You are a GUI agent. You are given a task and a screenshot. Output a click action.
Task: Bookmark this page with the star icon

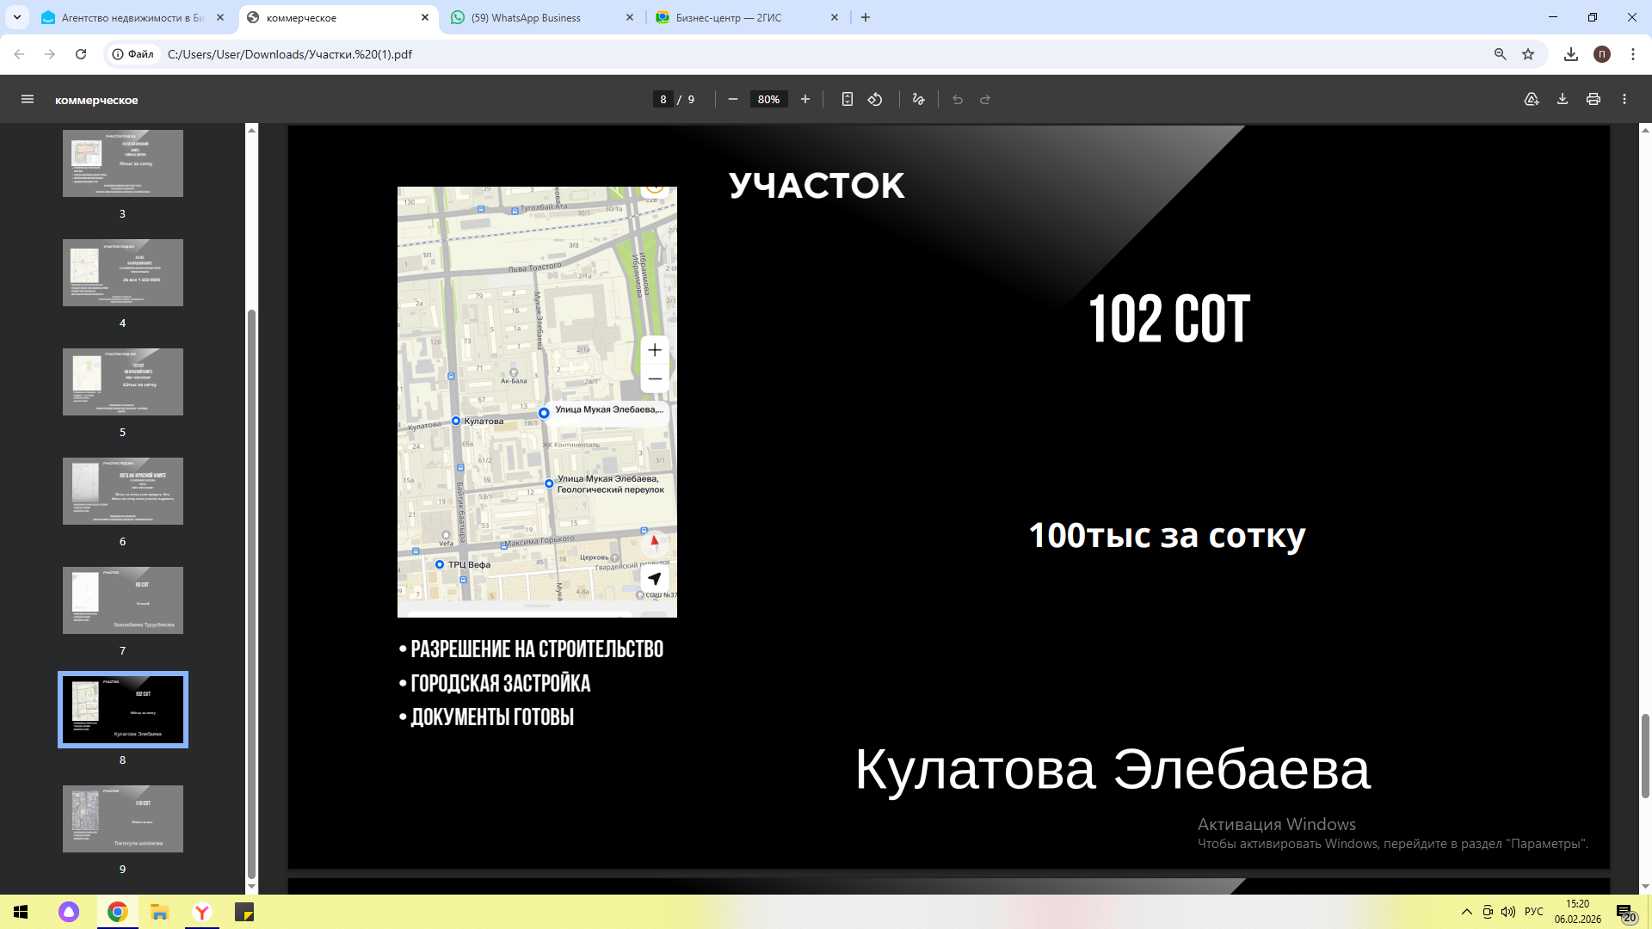tap(1528, 54)
